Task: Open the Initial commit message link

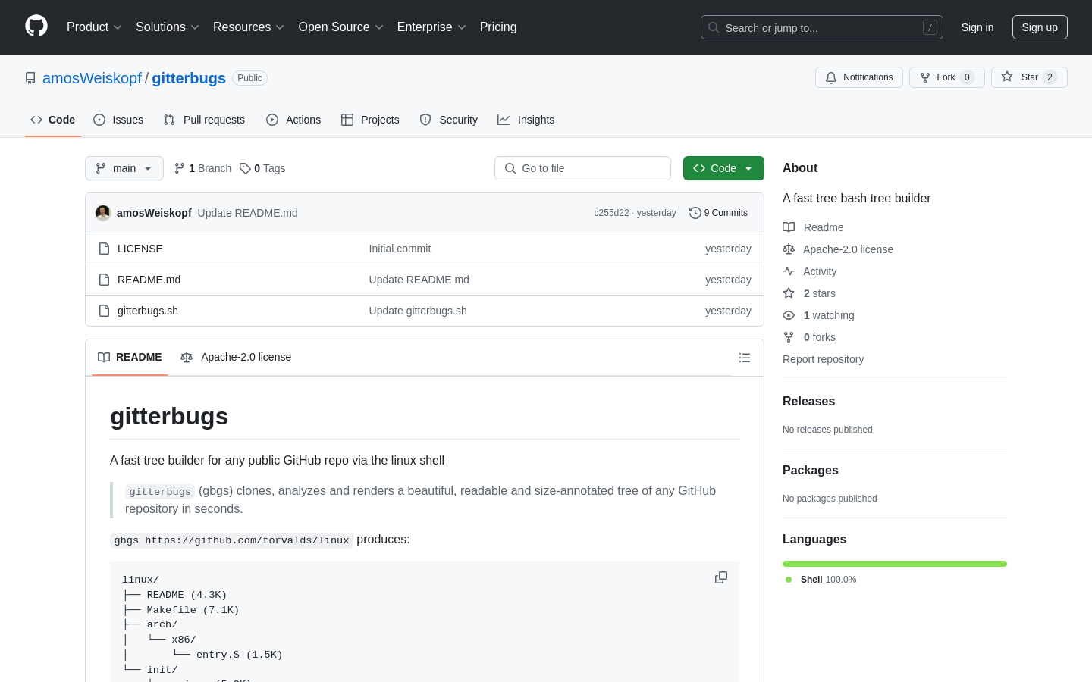Action: 400,249
